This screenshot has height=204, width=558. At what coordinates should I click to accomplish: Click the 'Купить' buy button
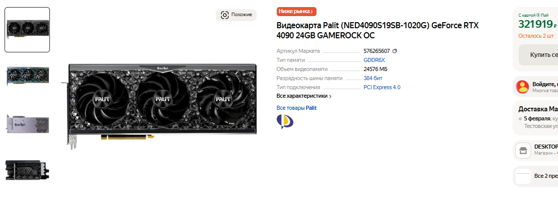pyautogui.click(x=538, y=55)
